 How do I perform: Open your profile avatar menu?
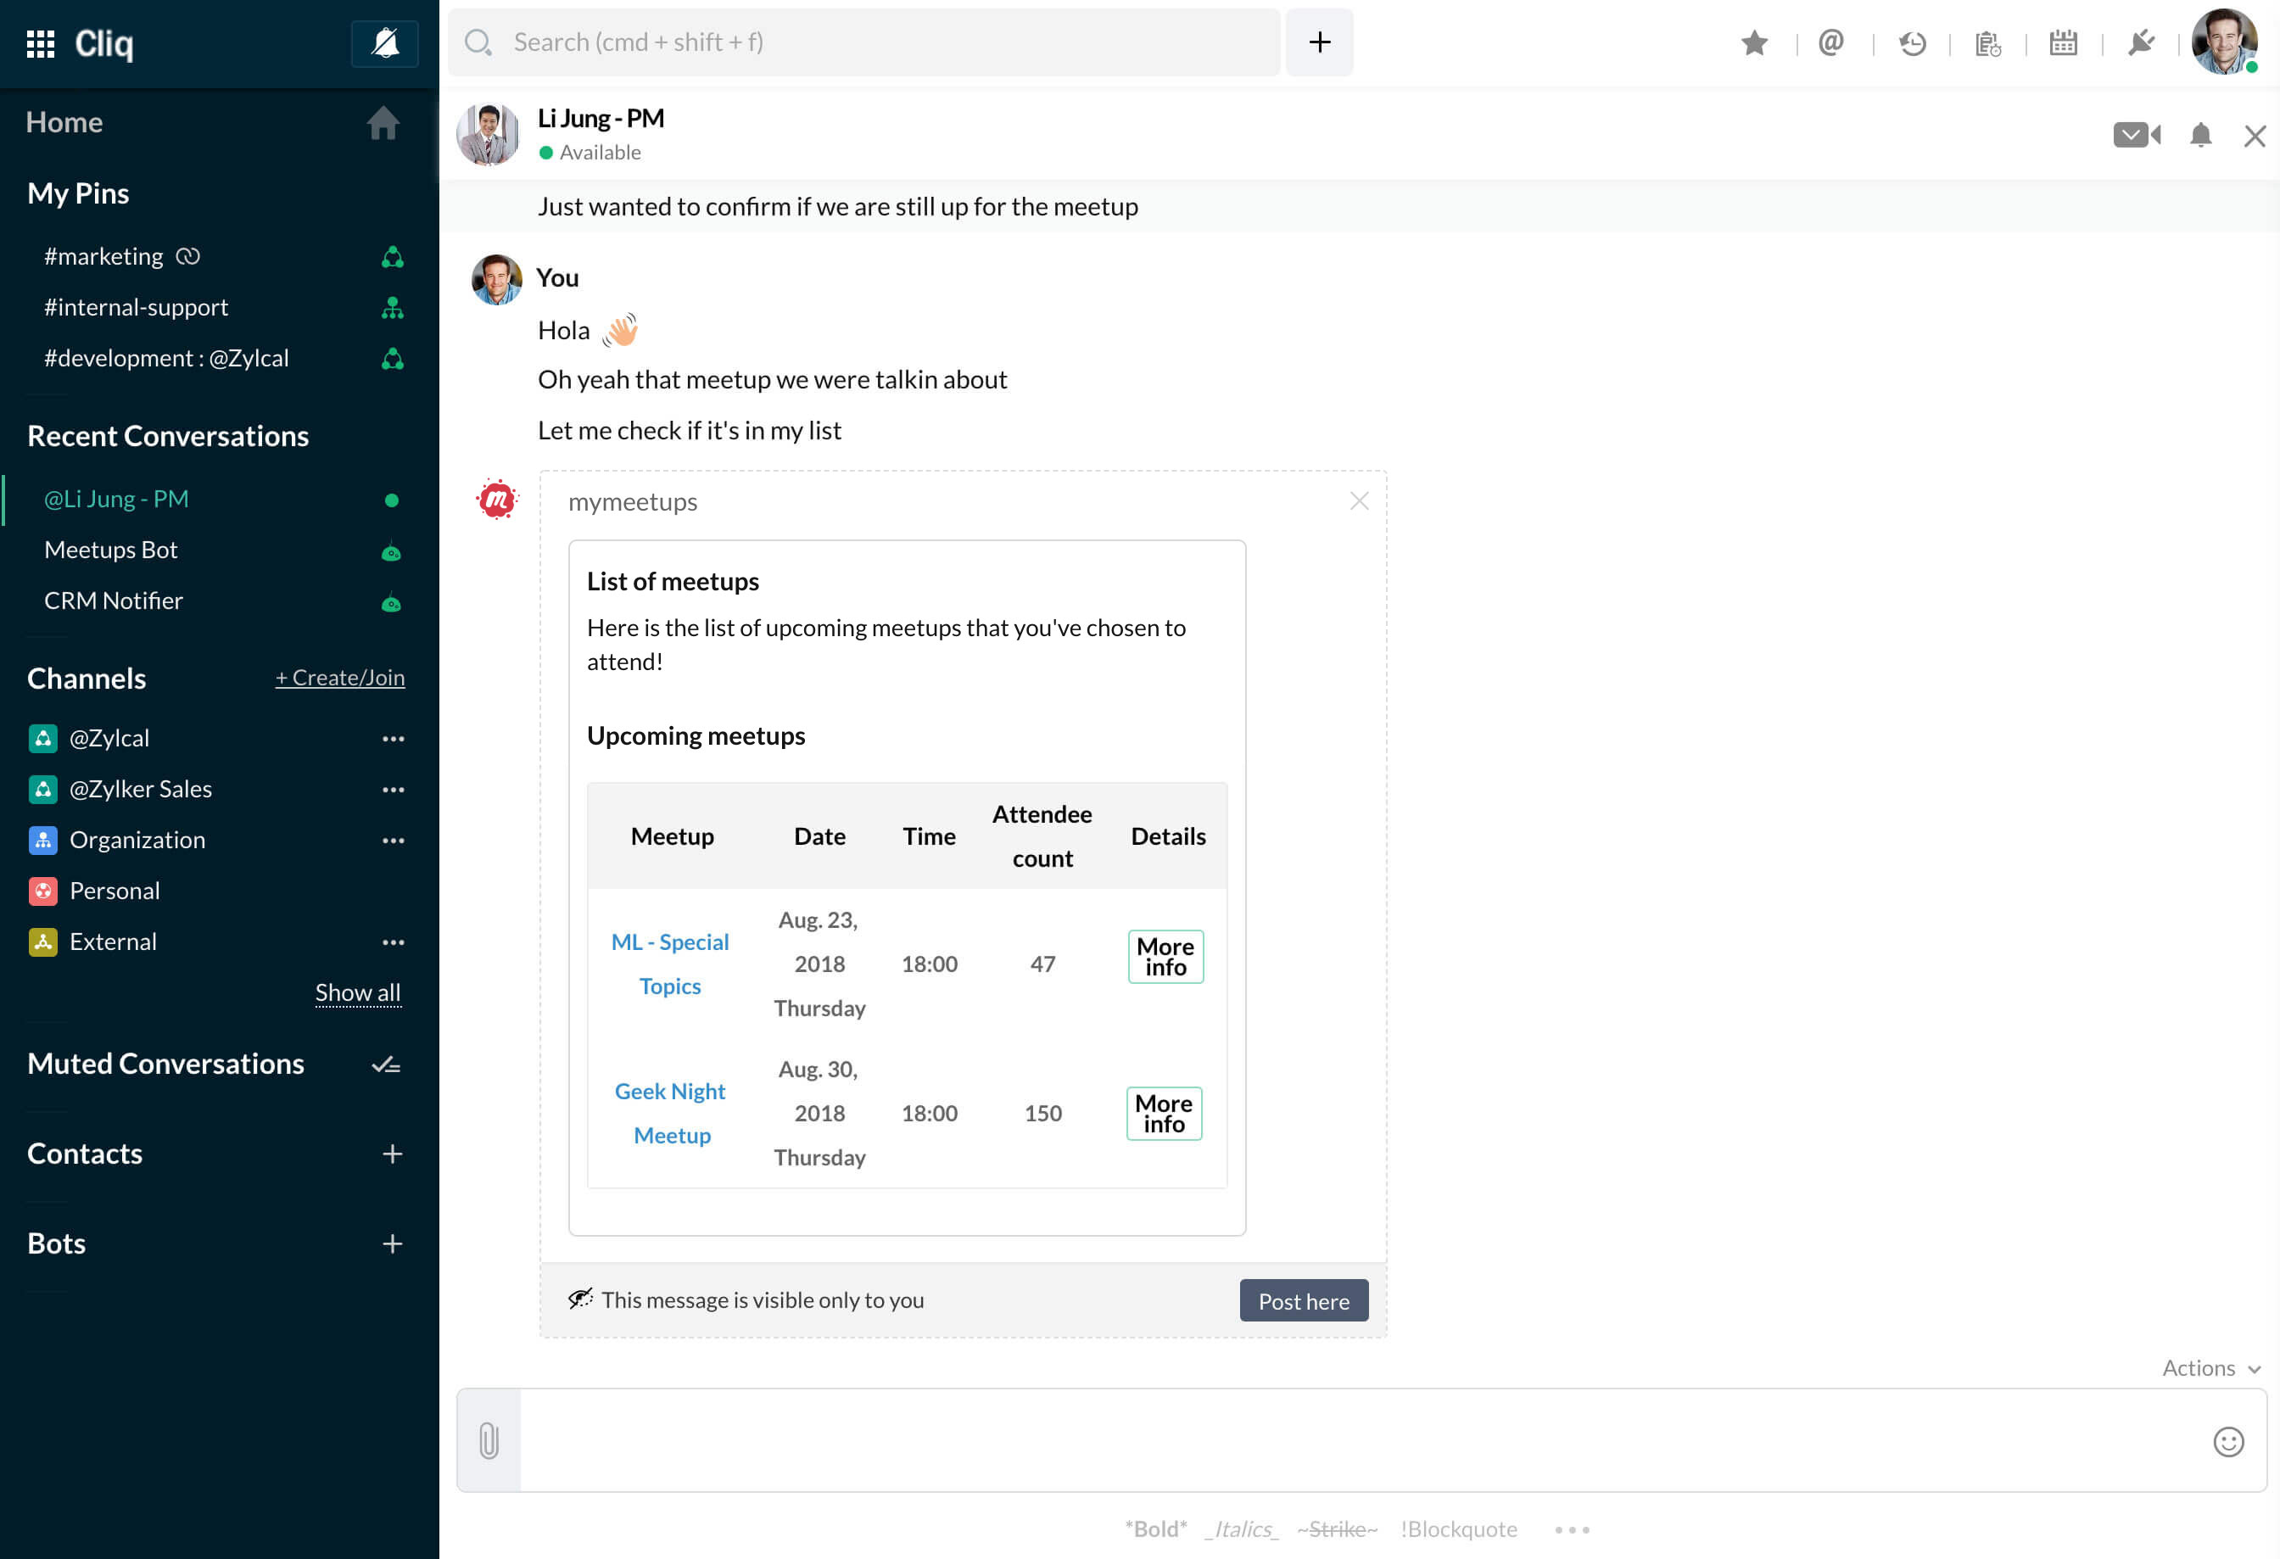point(2224,42)
